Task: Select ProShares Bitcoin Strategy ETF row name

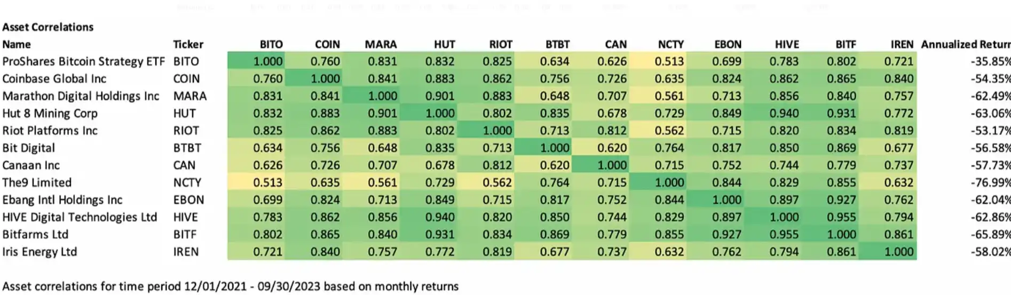Action: coord(83,61)
